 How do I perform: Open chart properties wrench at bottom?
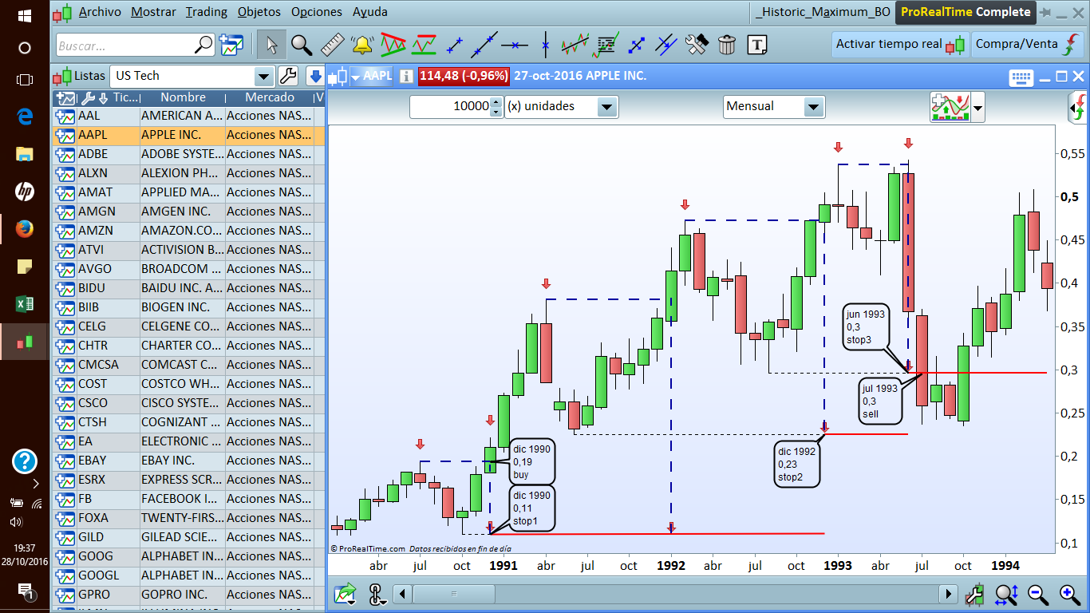[973, 594]
